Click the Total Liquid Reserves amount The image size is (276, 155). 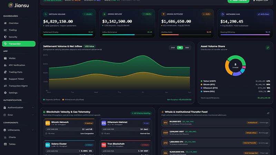264,98
